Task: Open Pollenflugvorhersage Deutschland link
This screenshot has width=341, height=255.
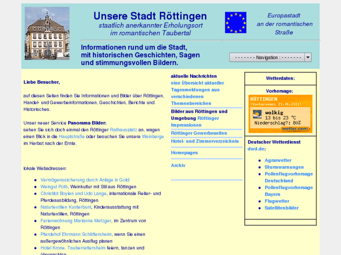Action: [288, 177]
